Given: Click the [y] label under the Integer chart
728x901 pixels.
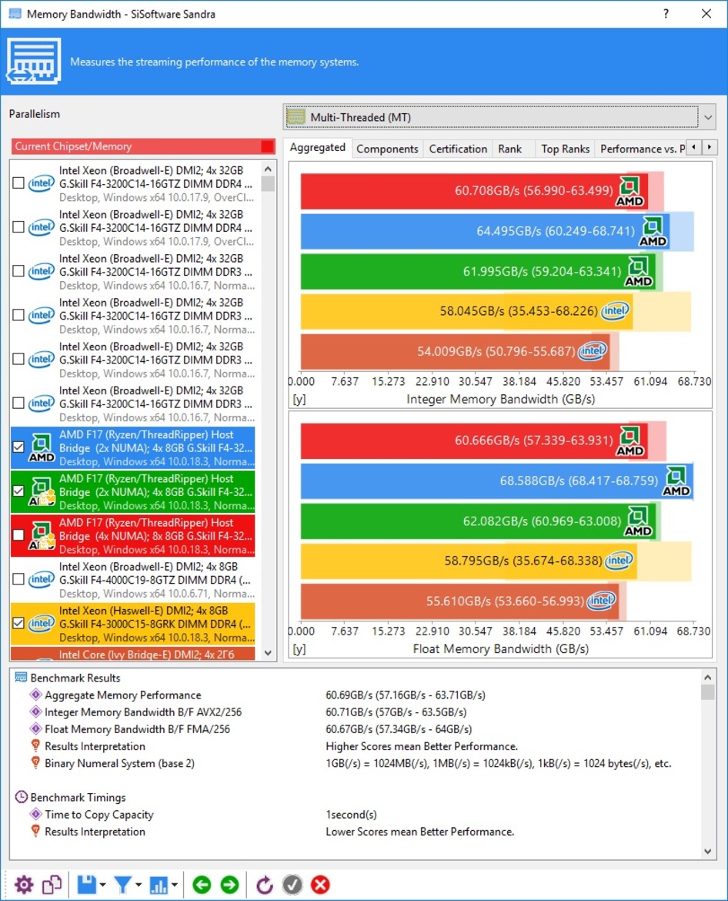Looking at the screenshot, I should tap(299, 400).
